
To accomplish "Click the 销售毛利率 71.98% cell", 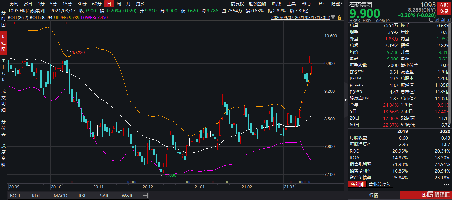I will point(400,164).
